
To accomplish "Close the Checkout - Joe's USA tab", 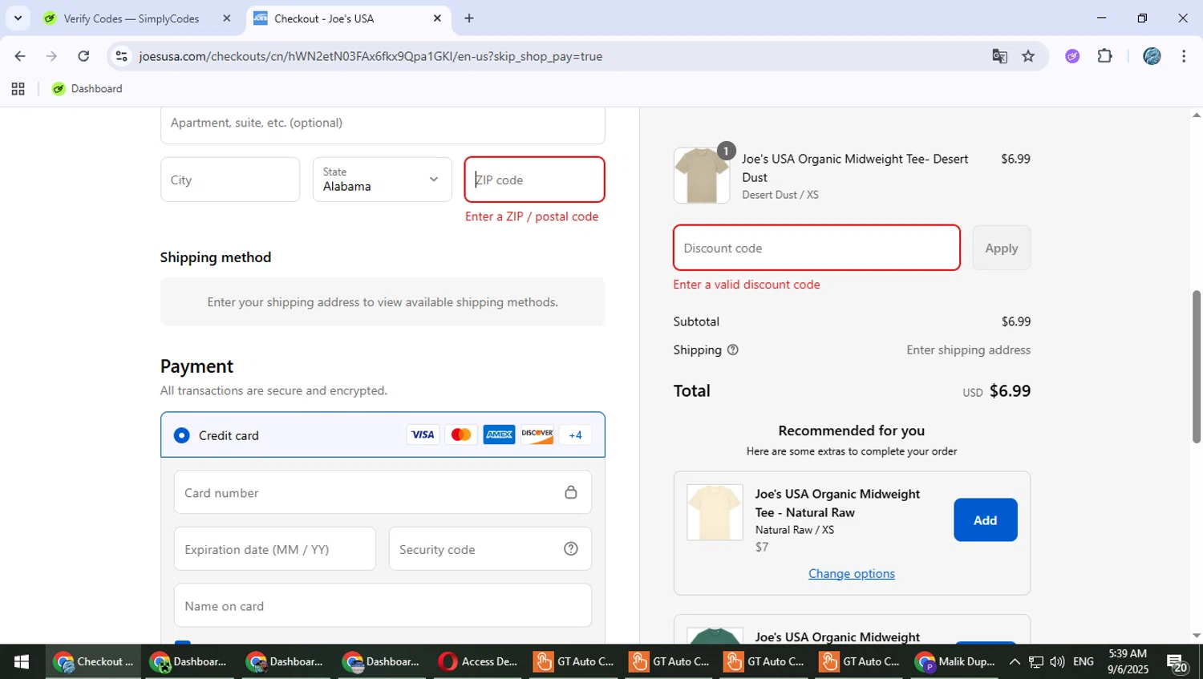I will 437,18.
